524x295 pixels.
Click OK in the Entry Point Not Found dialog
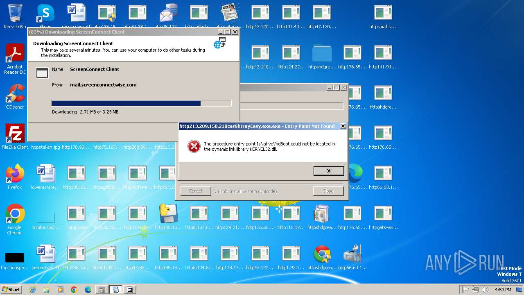[x=329, y=171]
